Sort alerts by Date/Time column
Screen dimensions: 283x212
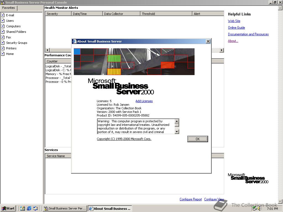click(x=87, y=14)
